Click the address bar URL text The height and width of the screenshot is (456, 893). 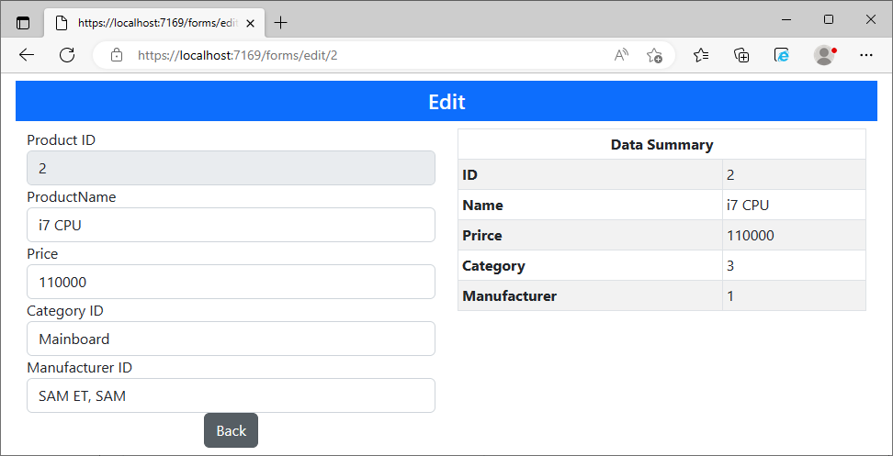[237, 55]
